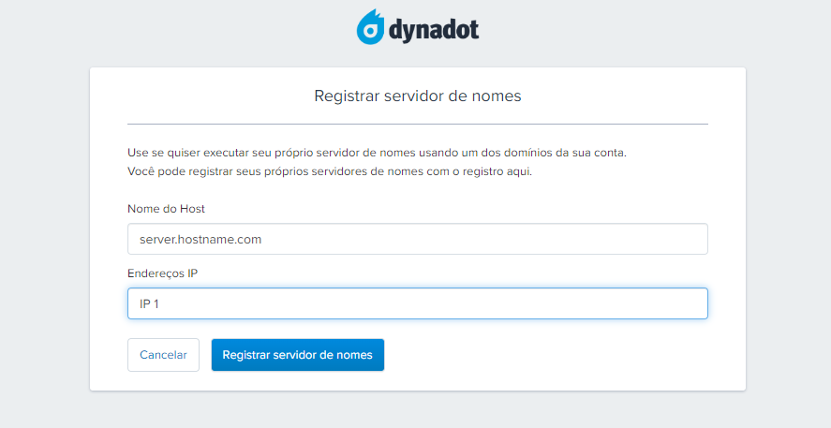The image size is (831, 428).
Task: Click the "Você pode registrar" description line
Action: [x=330, y=171]
